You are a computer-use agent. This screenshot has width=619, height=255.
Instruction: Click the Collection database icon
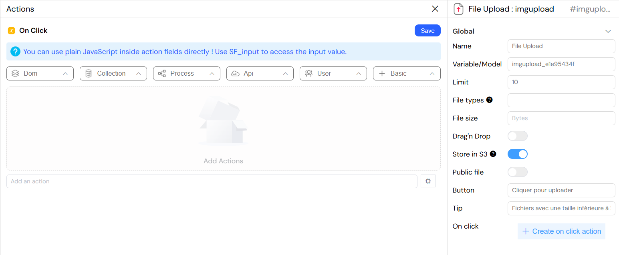pyautogui.click(x=89, y=74)
